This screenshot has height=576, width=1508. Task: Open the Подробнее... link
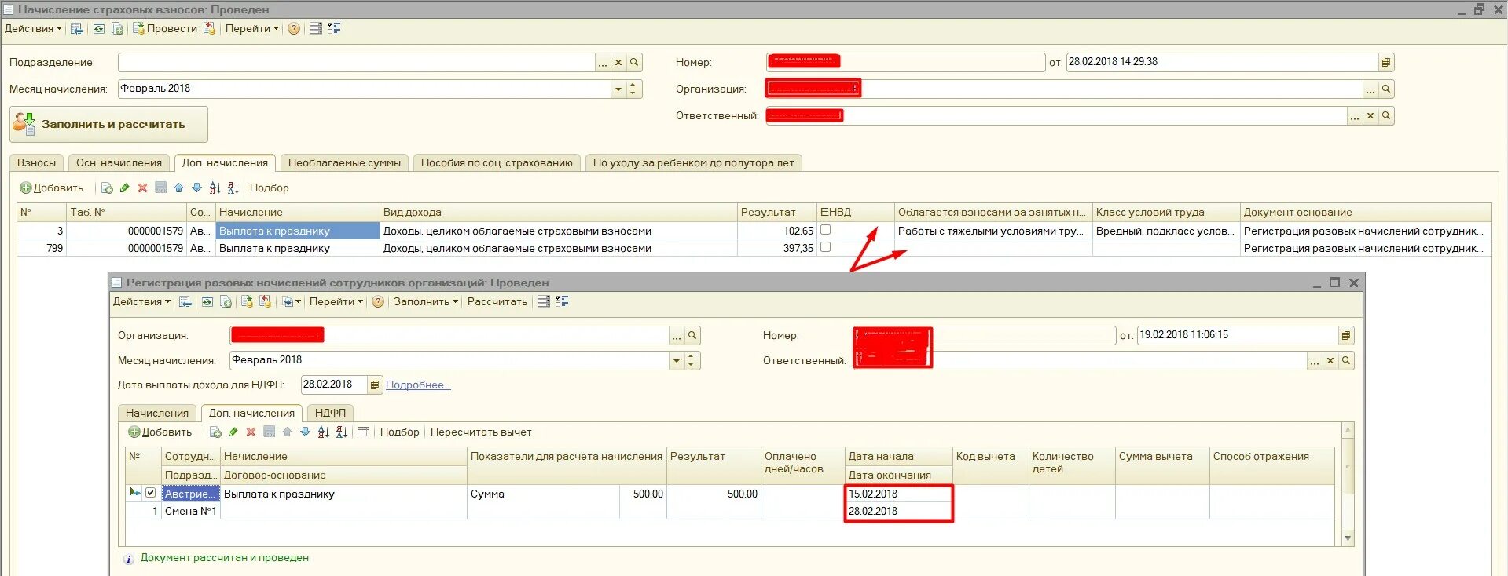[x=418, y=385]
